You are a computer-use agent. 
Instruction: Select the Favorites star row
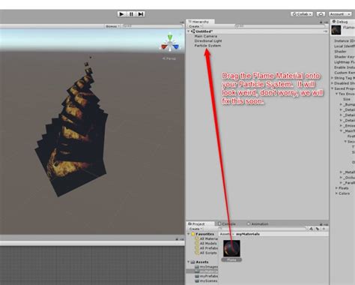click(x=202, y=234)
